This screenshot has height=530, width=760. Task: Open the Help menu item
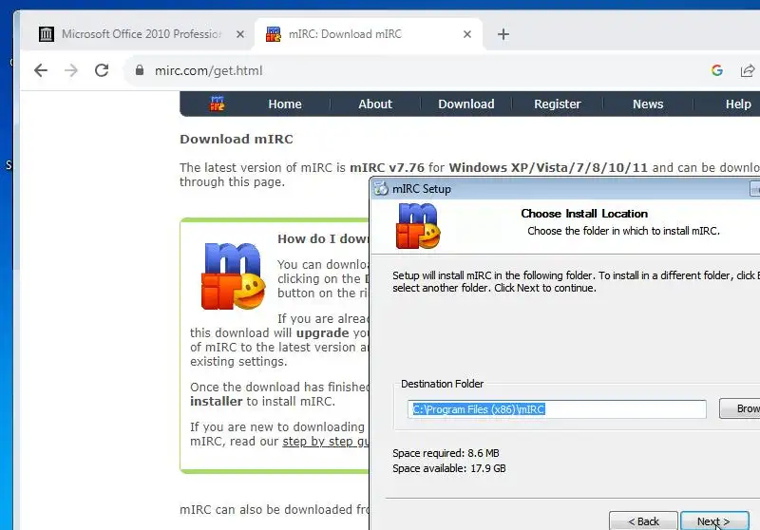coord(738,104)
